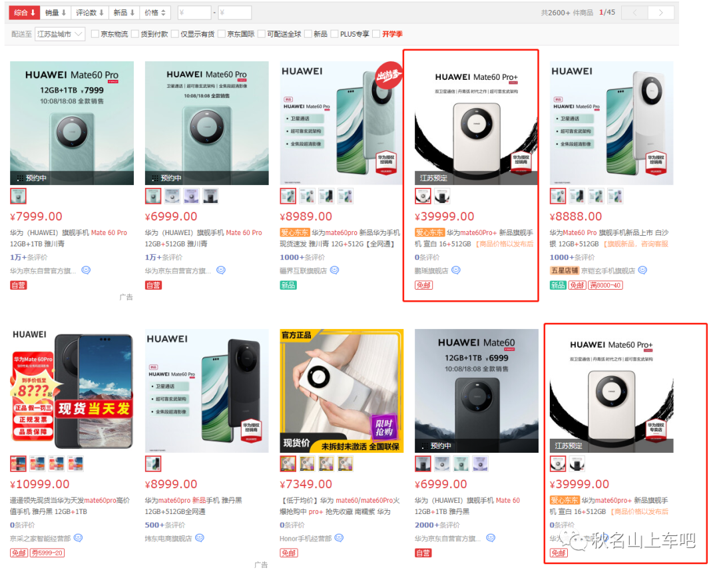
Task: Open 鹏瑾旗舰店 shop link
Action: tap(431, 270)
